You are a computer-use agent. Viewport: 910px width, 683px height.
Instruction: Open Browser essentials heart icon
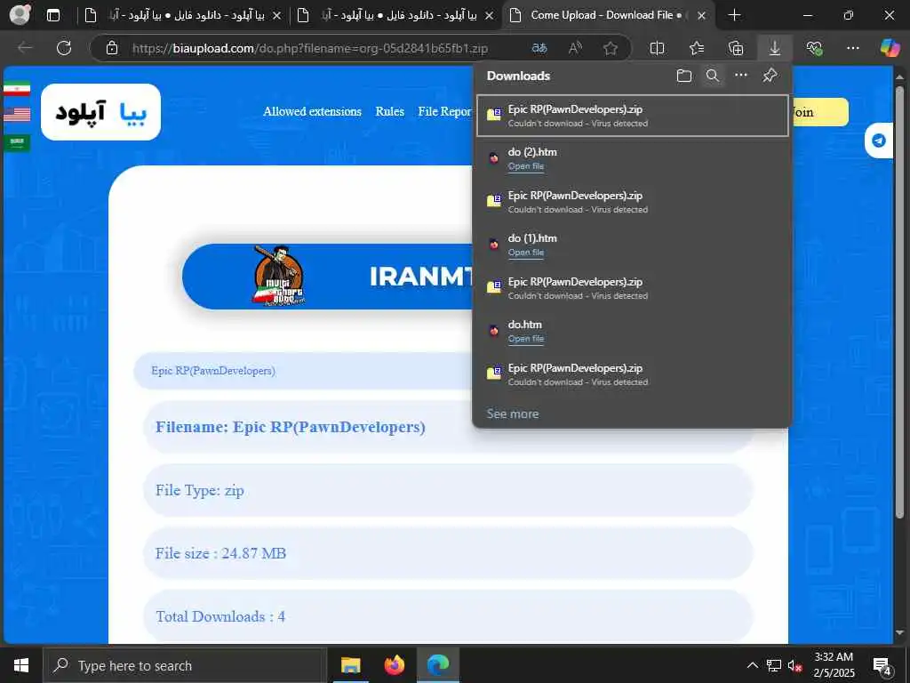pos(814,48)
